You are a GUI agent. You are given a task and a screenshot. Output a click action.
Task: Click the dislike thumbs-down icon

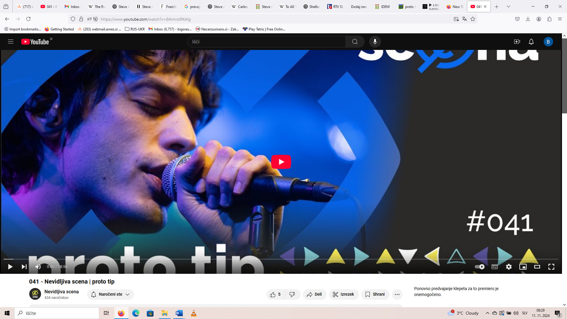point(292,294)
